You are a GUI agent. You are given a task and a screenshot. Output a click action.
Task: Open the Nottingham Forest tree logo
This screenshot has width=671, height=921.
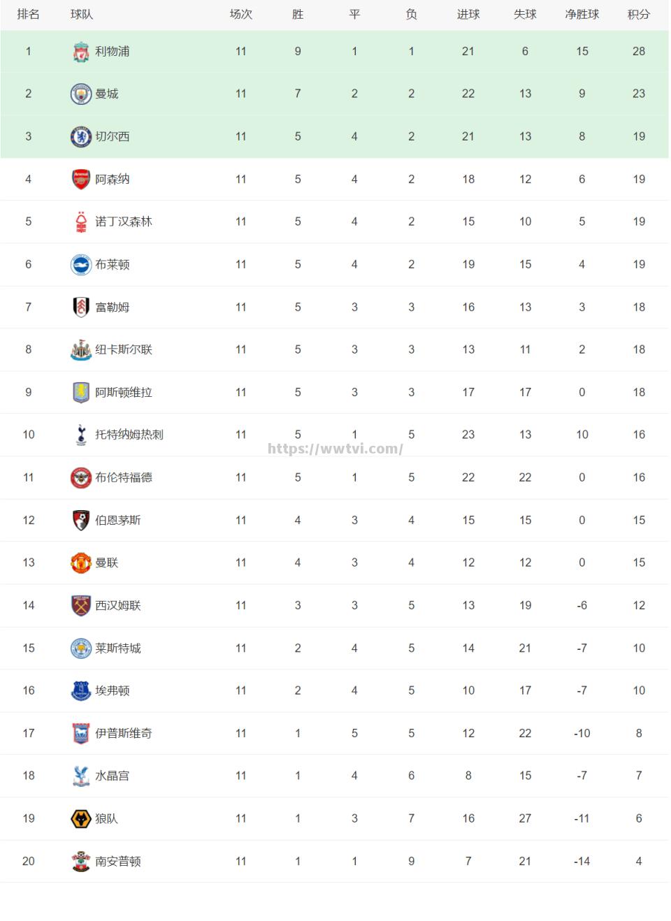tap(81, 222)
